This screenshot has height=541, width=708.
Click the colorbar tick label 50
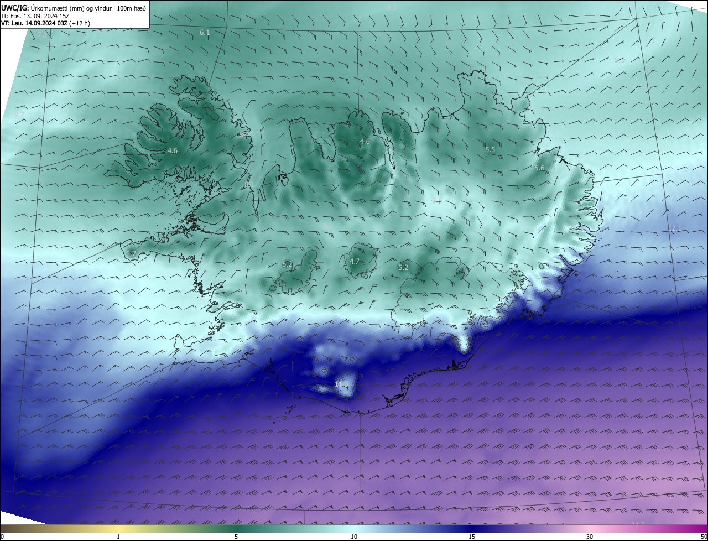(704, 537)
